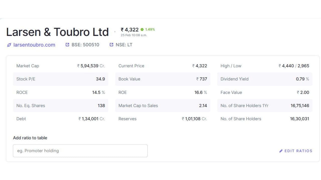Open the BSE: 500510 listing link
321x180 pixels.
[85, 45]
